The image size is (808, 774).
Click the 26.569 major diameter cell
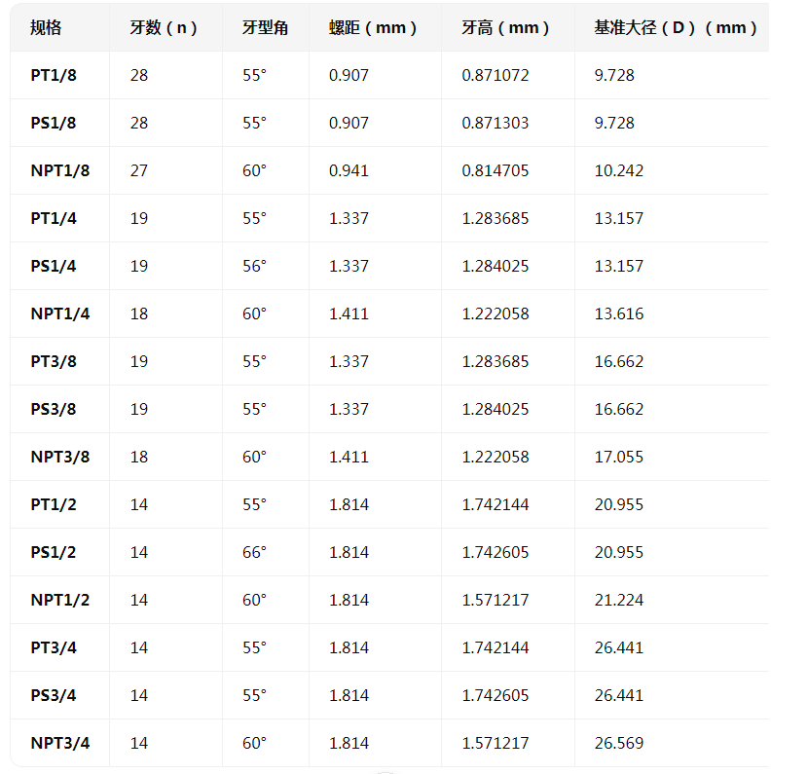pos(619,743)
